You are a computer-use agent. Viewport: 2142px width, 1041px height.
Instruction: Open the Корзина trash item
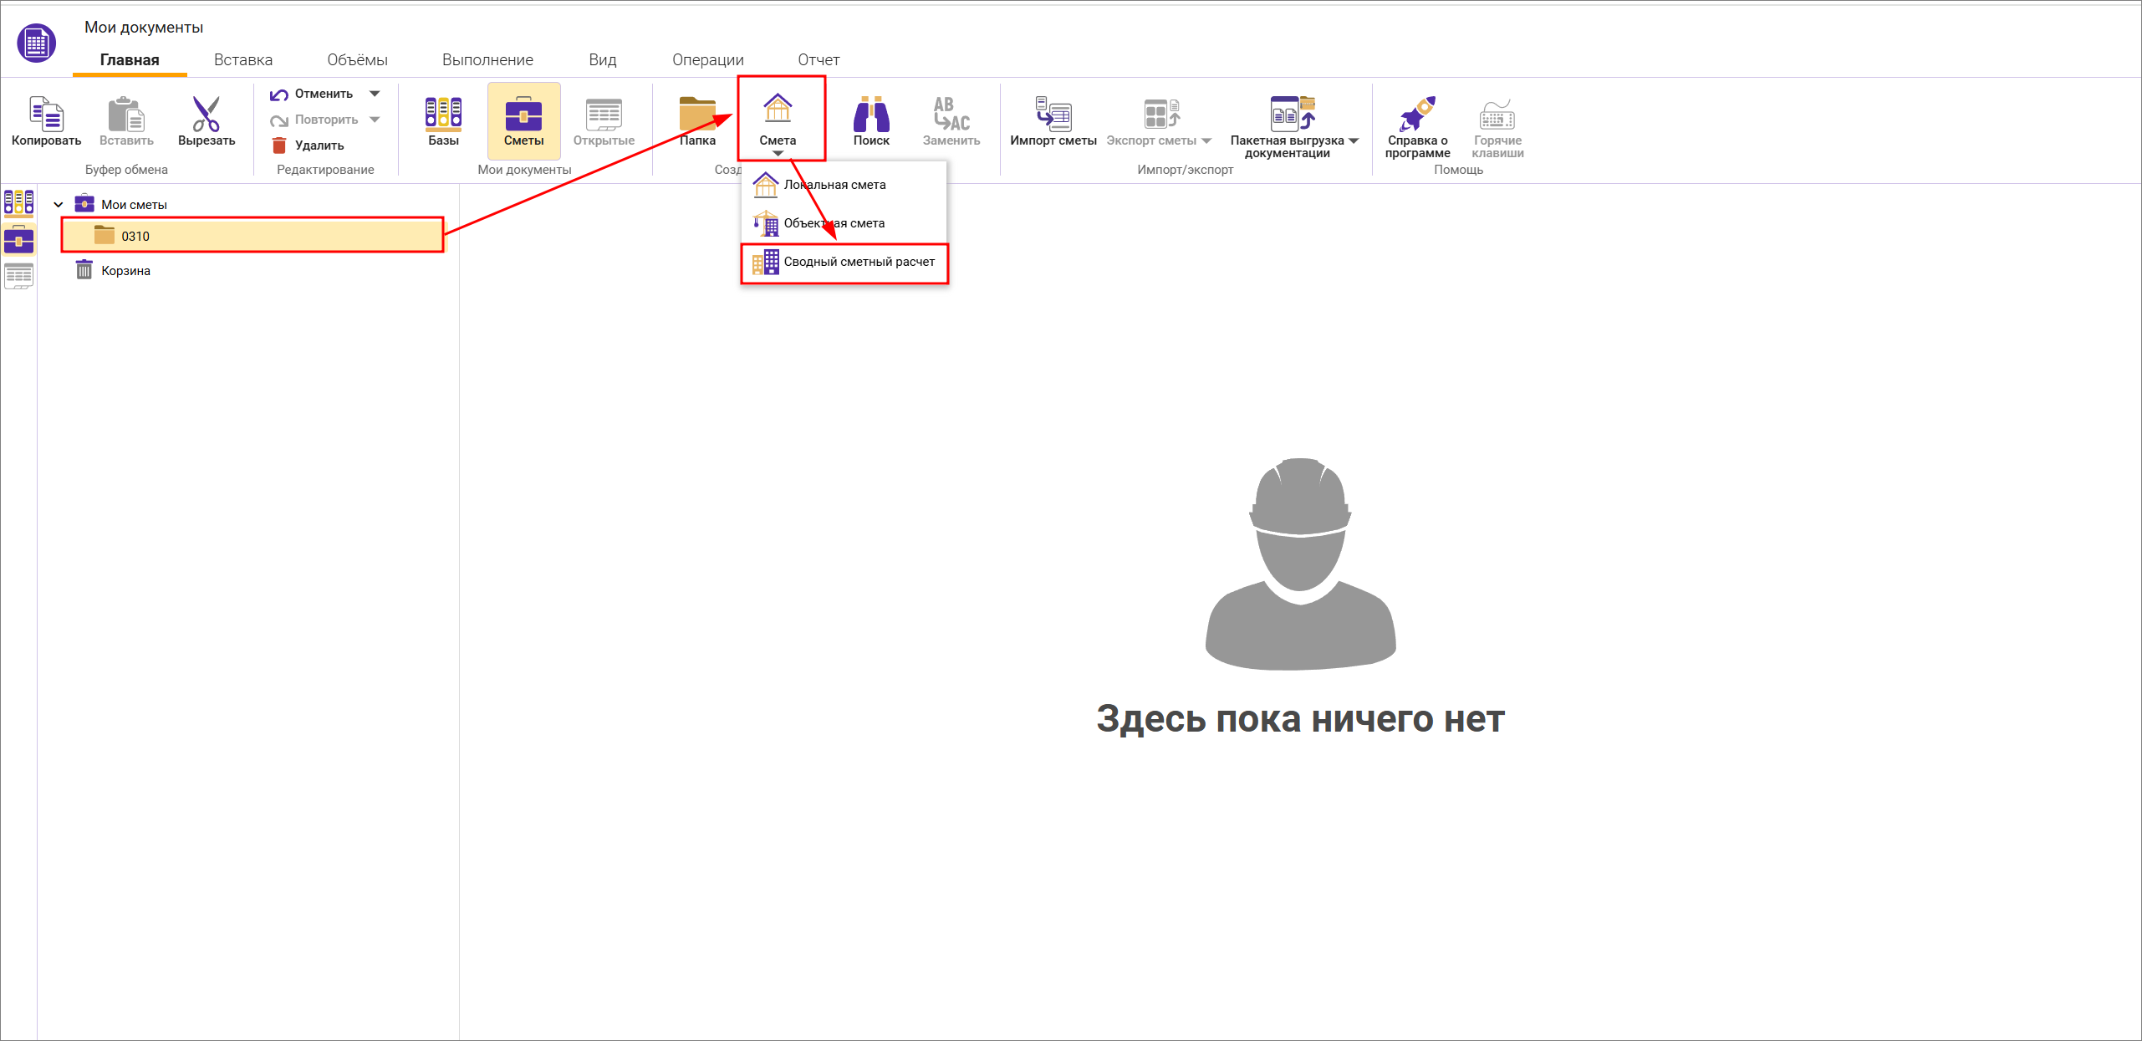125,271
